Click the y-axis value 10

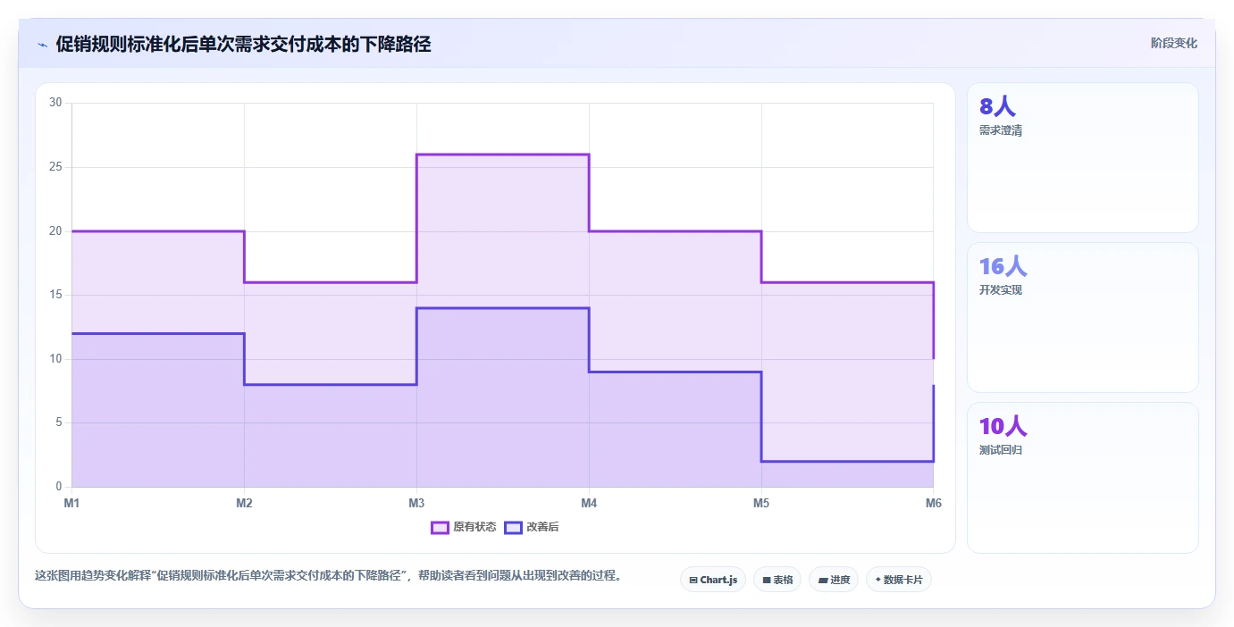pyautogui.click(x=55, y=359)
